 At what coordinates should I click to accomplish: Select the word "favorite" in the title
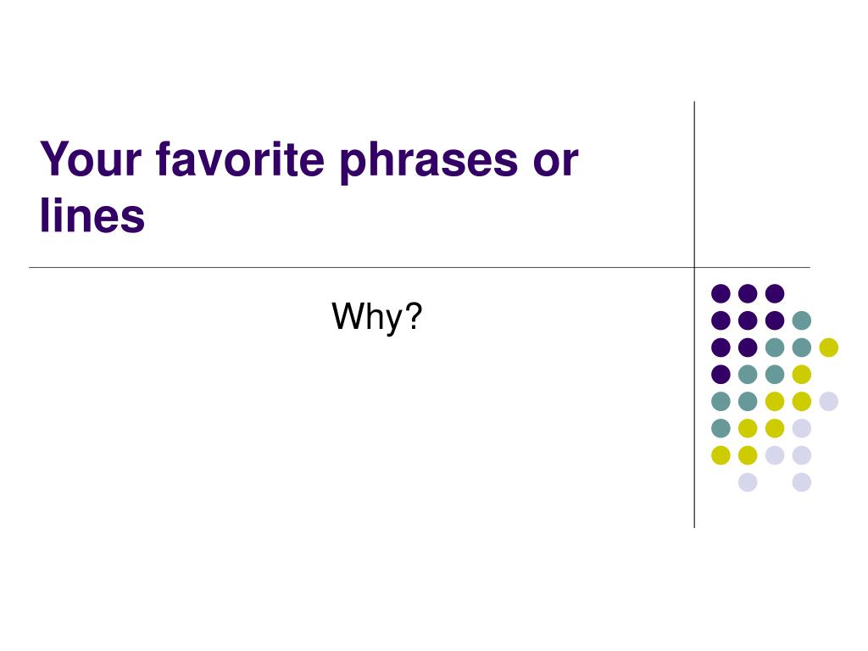[x=240, y=159]
